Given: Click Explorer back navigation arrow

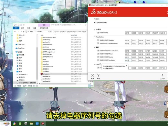Looking at the screenshot, I should tap(15, 32).
